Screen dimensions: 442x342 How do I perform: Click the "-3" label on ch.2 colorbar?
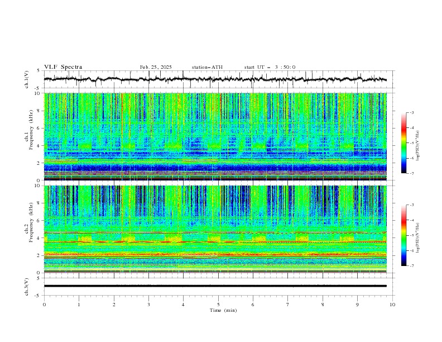pos(411,205)
